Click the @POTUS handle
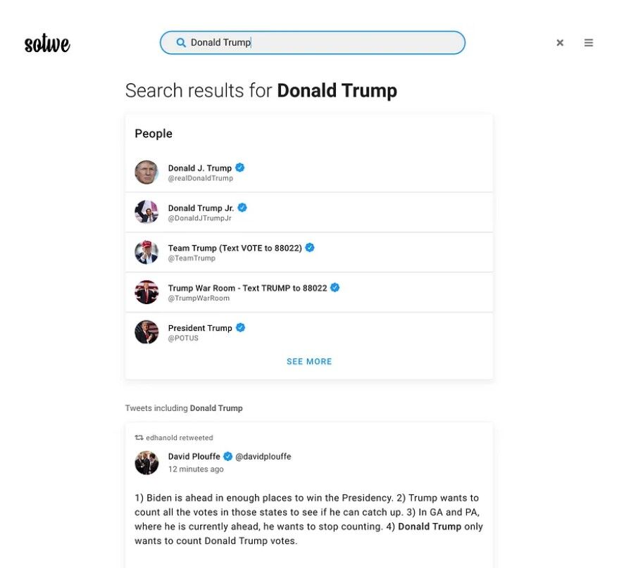The image size is (619, 568). coord(183,339)
